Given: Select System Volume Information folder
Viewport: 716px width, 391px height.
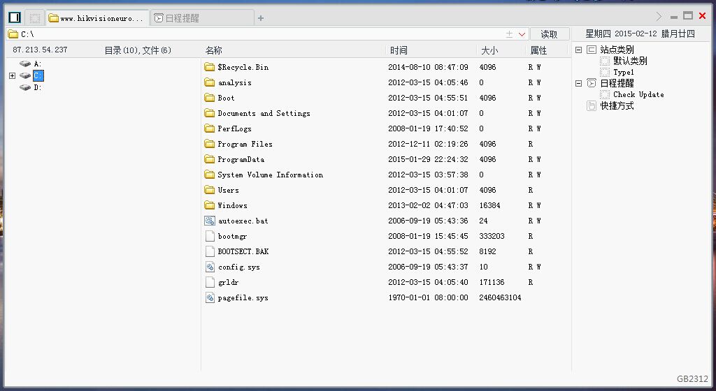Looking at the screenshot, I should 271,175.
